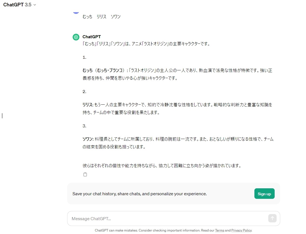Click the green ChatGPT logo avatar
The width and height of the screenshot is (306, 234).
click(x=76, y=37)
